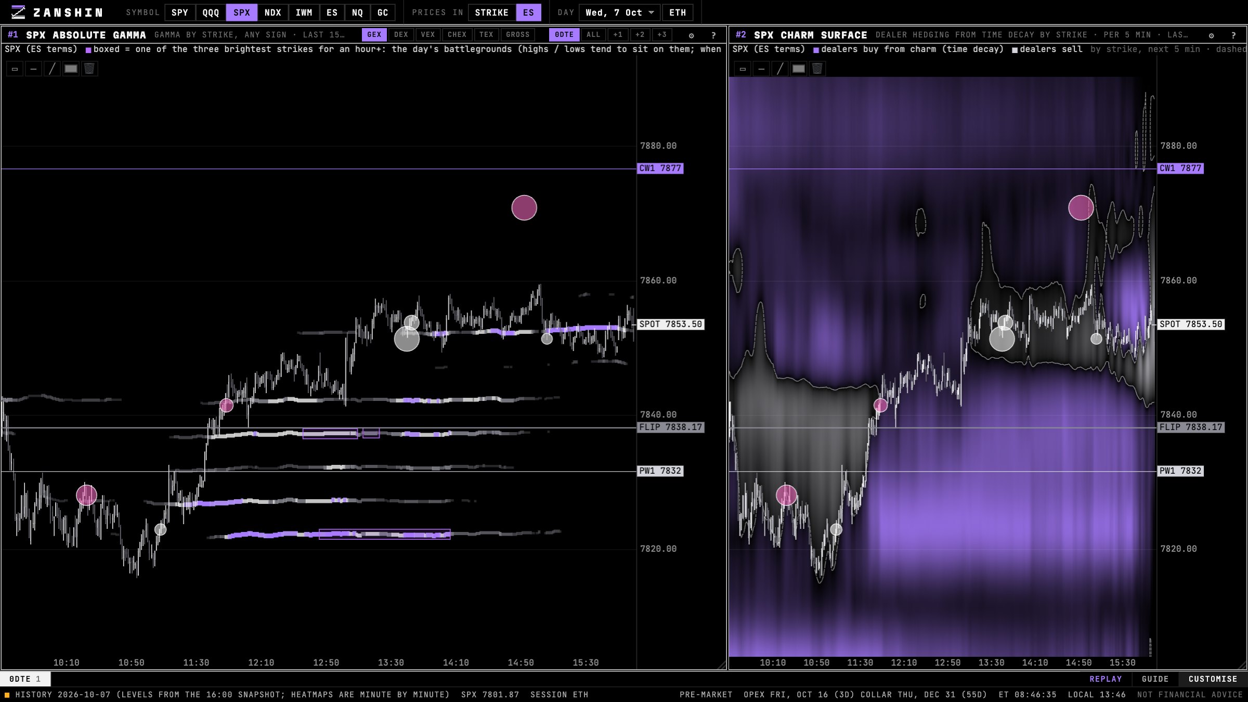Set prices in STRIKE terms
This screenshot has width=1248, height=702.
491,12
